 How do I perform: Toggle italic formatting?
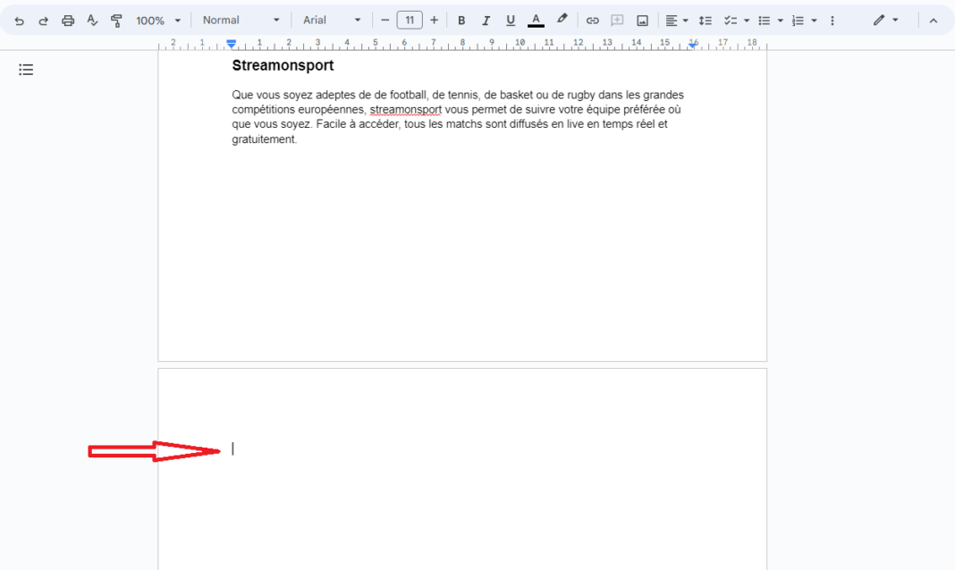tap(486, 20)
